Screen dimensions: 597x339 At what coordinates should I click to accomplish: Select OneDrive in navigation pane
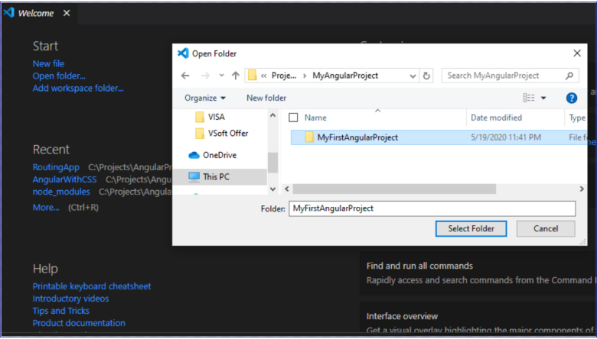tap(219, 155)
